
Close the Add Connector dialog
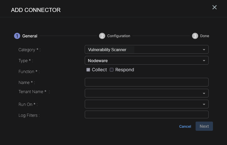(214, 7)
